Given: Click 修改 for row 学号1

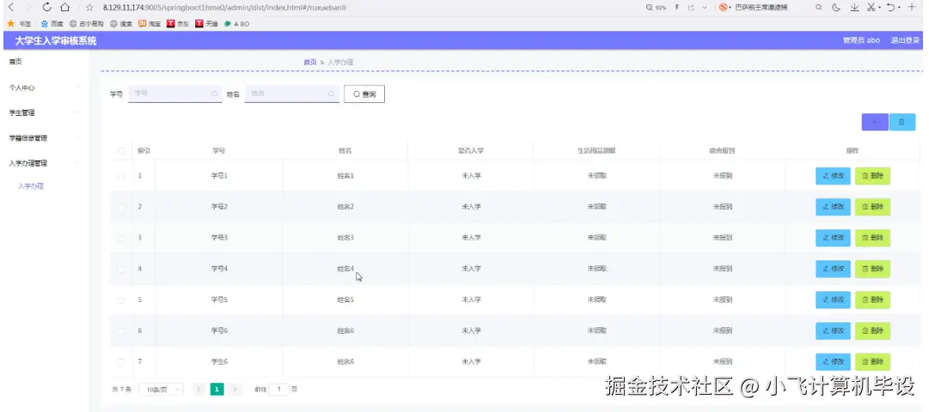Looking at the screenshot, I should pos(833,176).
